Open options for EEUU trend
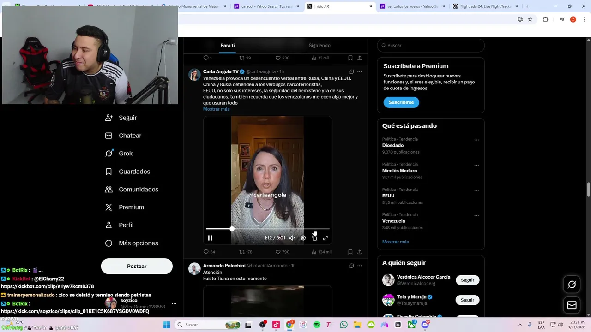 click(476, 190)
